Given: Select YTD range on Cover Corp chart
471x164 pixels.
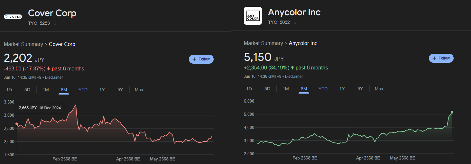Looking at the screenshot, I should (83, 90).
